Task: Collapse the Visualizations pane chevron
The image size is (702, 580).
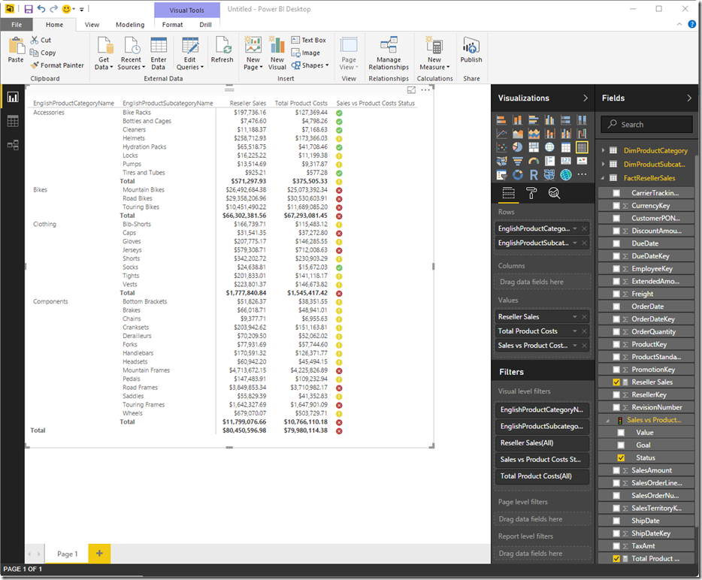Action: (x=586, y=98)
